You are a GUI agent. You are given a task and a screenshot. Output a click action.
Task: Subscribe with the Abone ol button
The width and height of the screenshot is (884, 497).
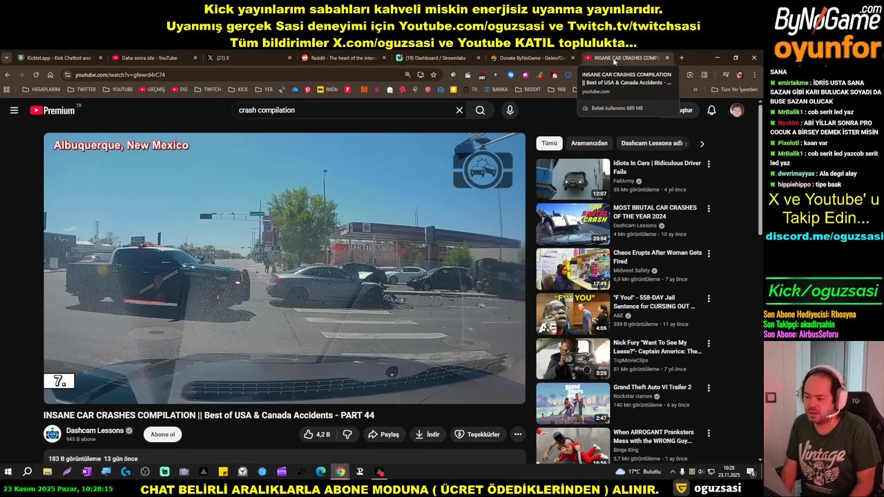click(163, 434)
